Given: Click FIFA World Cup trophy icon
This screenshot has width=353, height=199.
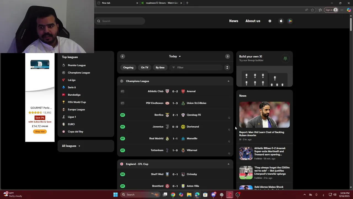Looking at the screenshot, I should pos(64,102).
